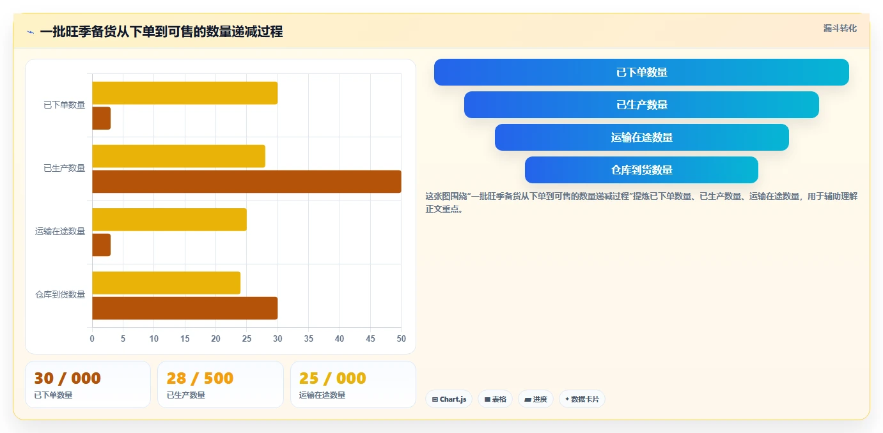Open the 28 / 500 已生产数量 card

(x=221, y=384)
